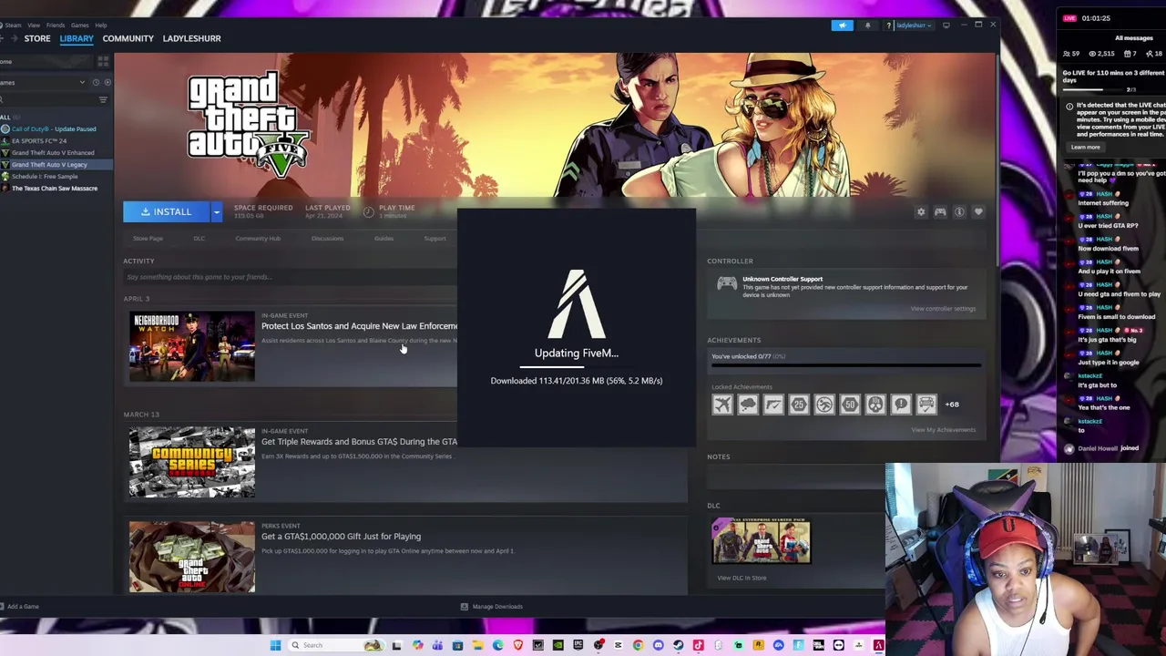Viewport: 1166px width, 656px height.
Task: Open controller layout icon on game page
Action: [940, 212]
